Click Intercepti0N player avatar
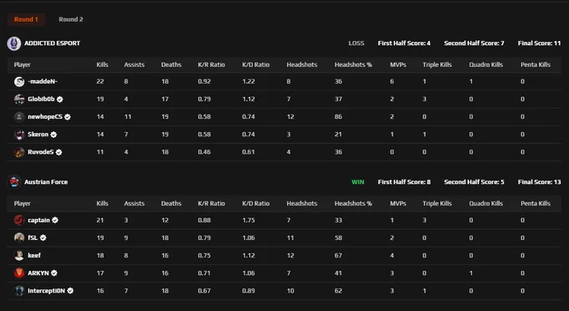 pyautogui.click(x=19, y=291)
